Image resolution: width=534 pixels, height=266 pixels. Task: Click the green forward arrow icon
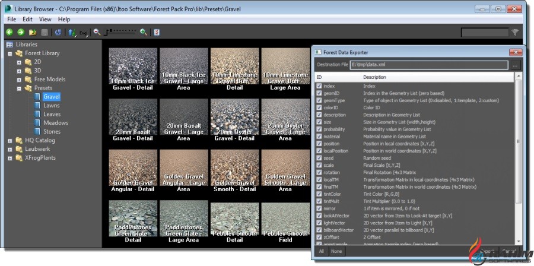pyautogui.click(x=21, y=32)
